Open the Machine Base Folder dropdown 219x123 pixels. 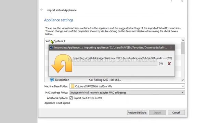pyautogui.click(x=183, y=86)
